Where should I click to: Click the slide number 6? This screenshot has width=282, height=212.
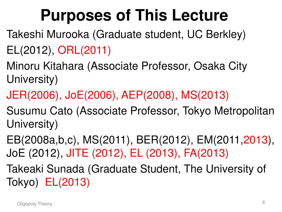(264, 202)
